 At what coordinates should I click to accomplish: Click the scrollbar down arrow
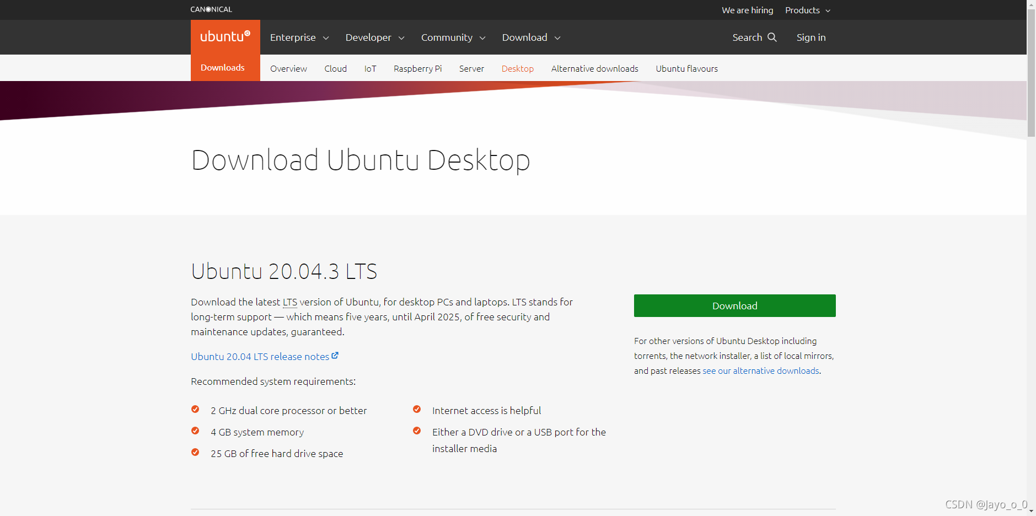[x=1031, y=512]
